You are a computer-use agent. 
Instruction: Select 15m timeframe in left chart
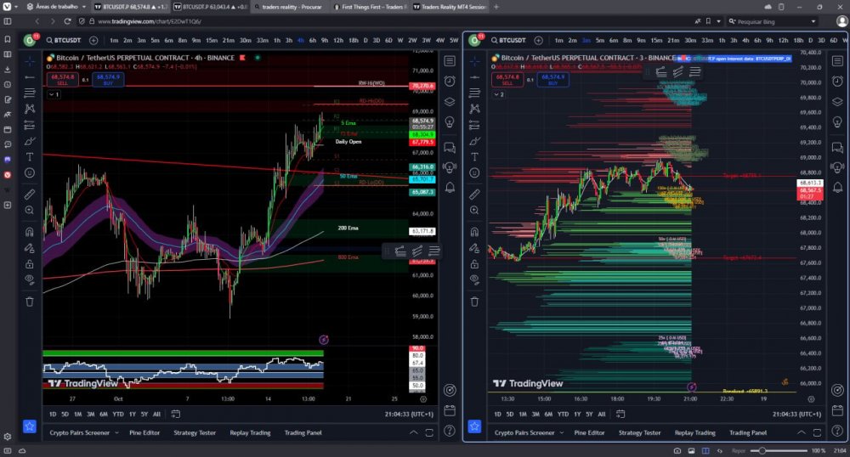tap(212, 40)
